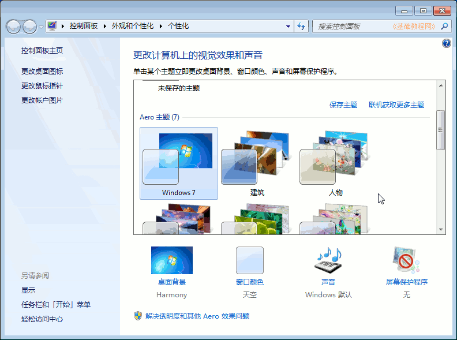The image size is (457, 340).
Task: Open the 声音 sounds icon
Action: click(328, 260)
